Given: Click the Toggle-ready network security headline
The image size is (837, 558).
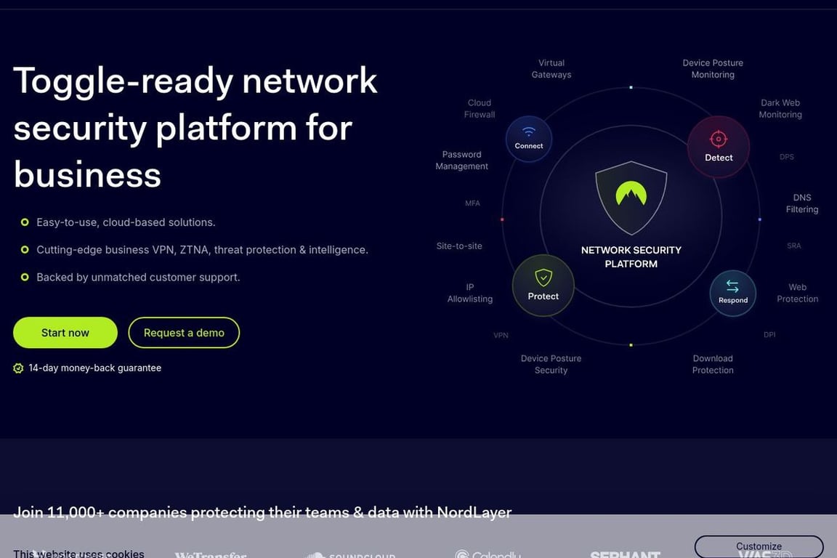Looking at the screenshot, I should 195,127.
